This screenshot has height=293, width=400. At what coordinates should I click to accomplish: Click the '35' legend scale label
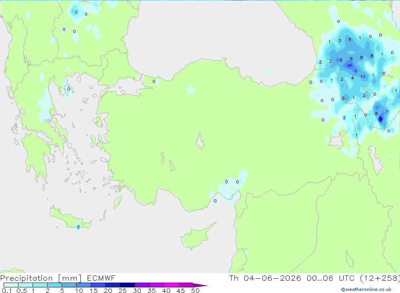[152, 291]
